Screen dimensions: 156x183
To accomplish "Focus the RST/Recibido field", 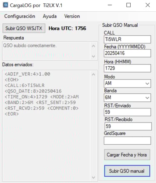I will point(128,126).
